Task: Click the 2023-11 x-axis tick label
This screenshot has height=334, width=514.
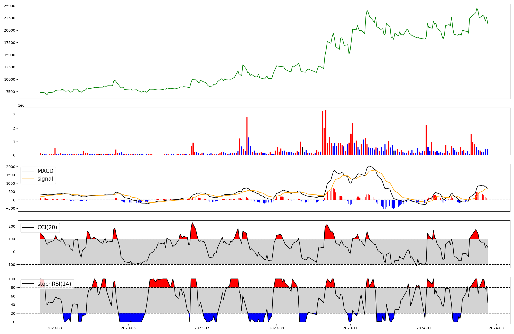Action: 350,328
